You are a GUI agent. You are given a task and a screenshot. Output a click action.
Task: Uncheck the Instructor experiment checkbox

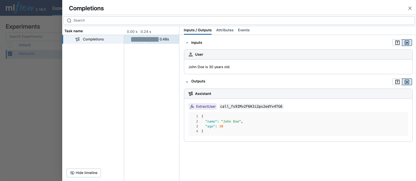click(x=10, y=54)
